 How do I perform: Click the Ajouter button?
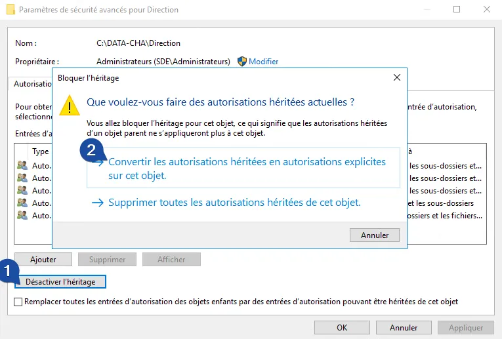[x=43, y=260]
